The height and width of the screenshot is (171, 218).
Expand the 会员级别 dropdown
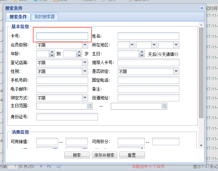coord(85,45)
